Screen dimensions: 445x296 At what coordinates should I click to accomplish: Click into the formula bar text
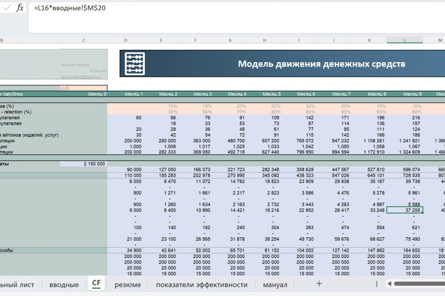70,8
